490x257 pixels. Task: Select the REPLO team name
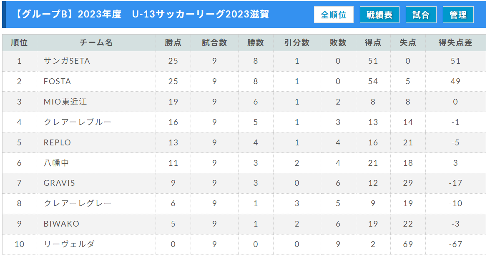tap(57, 143)
